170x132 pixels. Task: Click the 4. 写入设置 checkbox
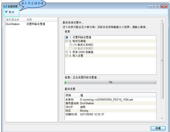(x=67, y=56)
